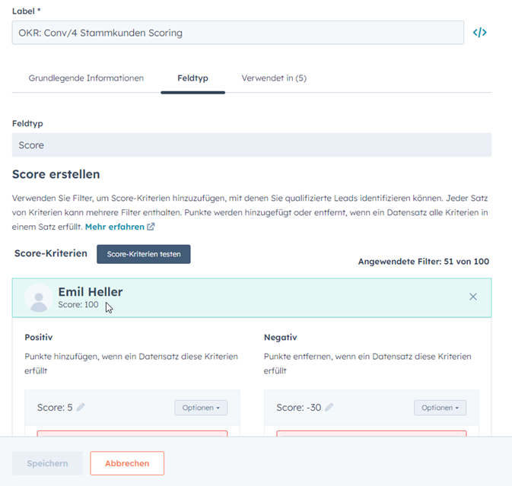Edit the negative Score: -30 pencil icon
Screen dimensions: 512x486
click(x=329, y=408)
